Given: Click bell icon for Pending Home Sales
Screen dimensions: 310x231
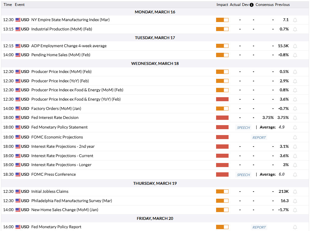Looking at the screenshot, I should pyautogui.click(x=295, y=55).
